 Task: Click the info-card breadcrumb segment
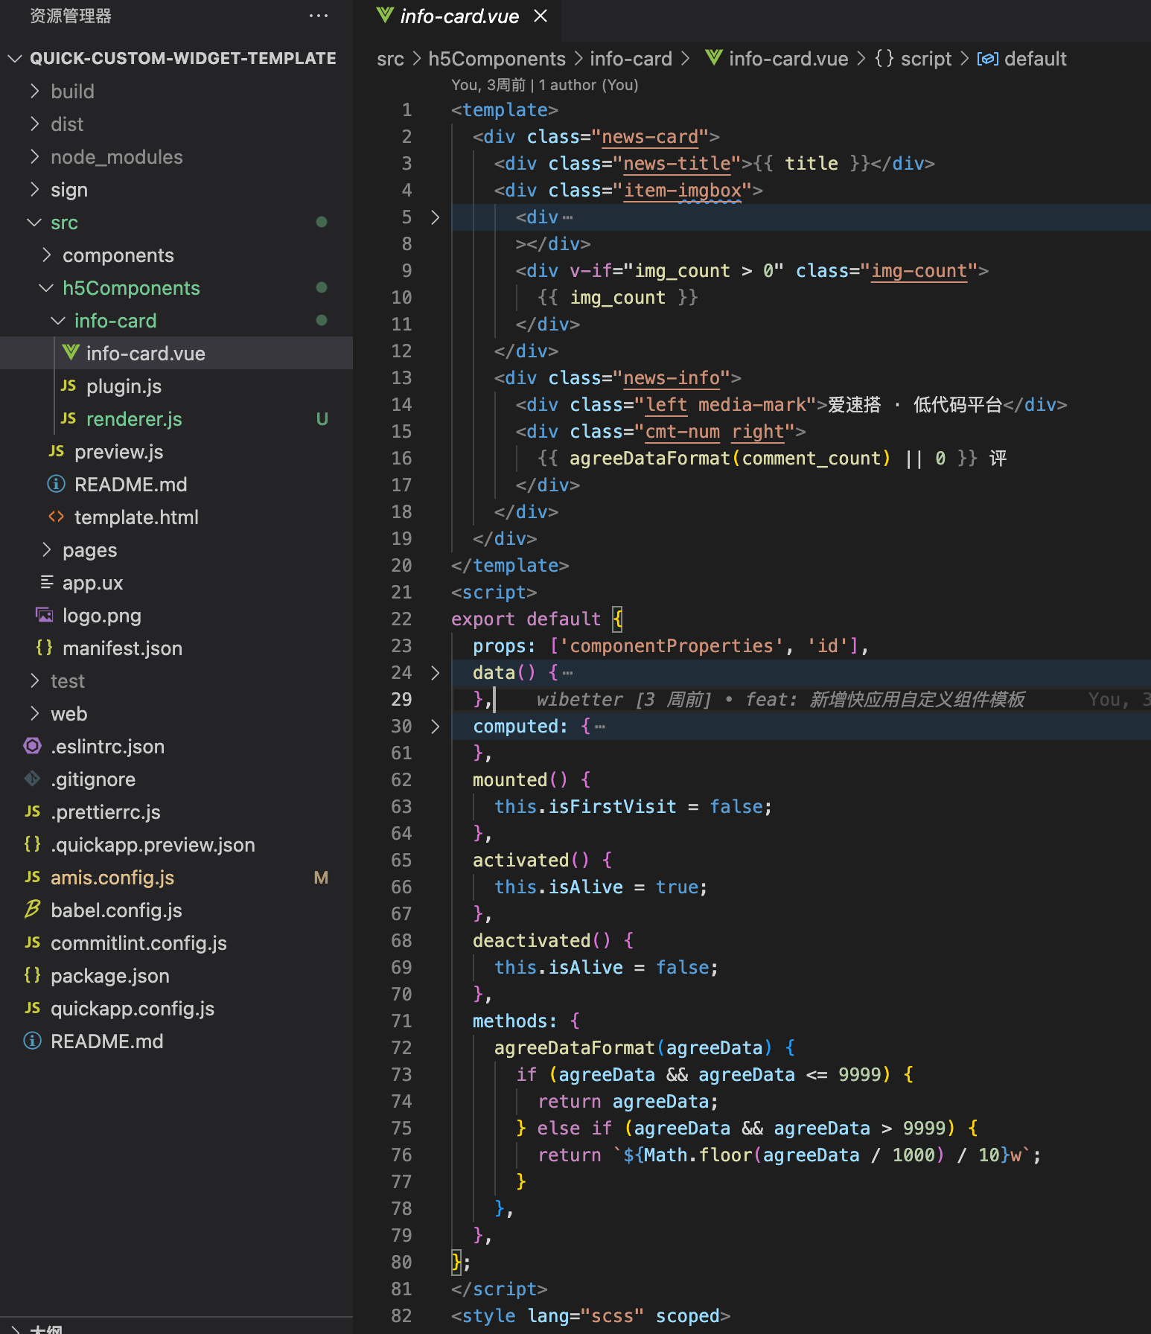tap(631, 59)
